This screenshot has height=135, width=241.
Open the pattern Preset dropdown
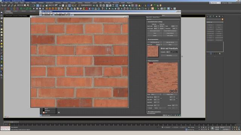coord(156,94)
